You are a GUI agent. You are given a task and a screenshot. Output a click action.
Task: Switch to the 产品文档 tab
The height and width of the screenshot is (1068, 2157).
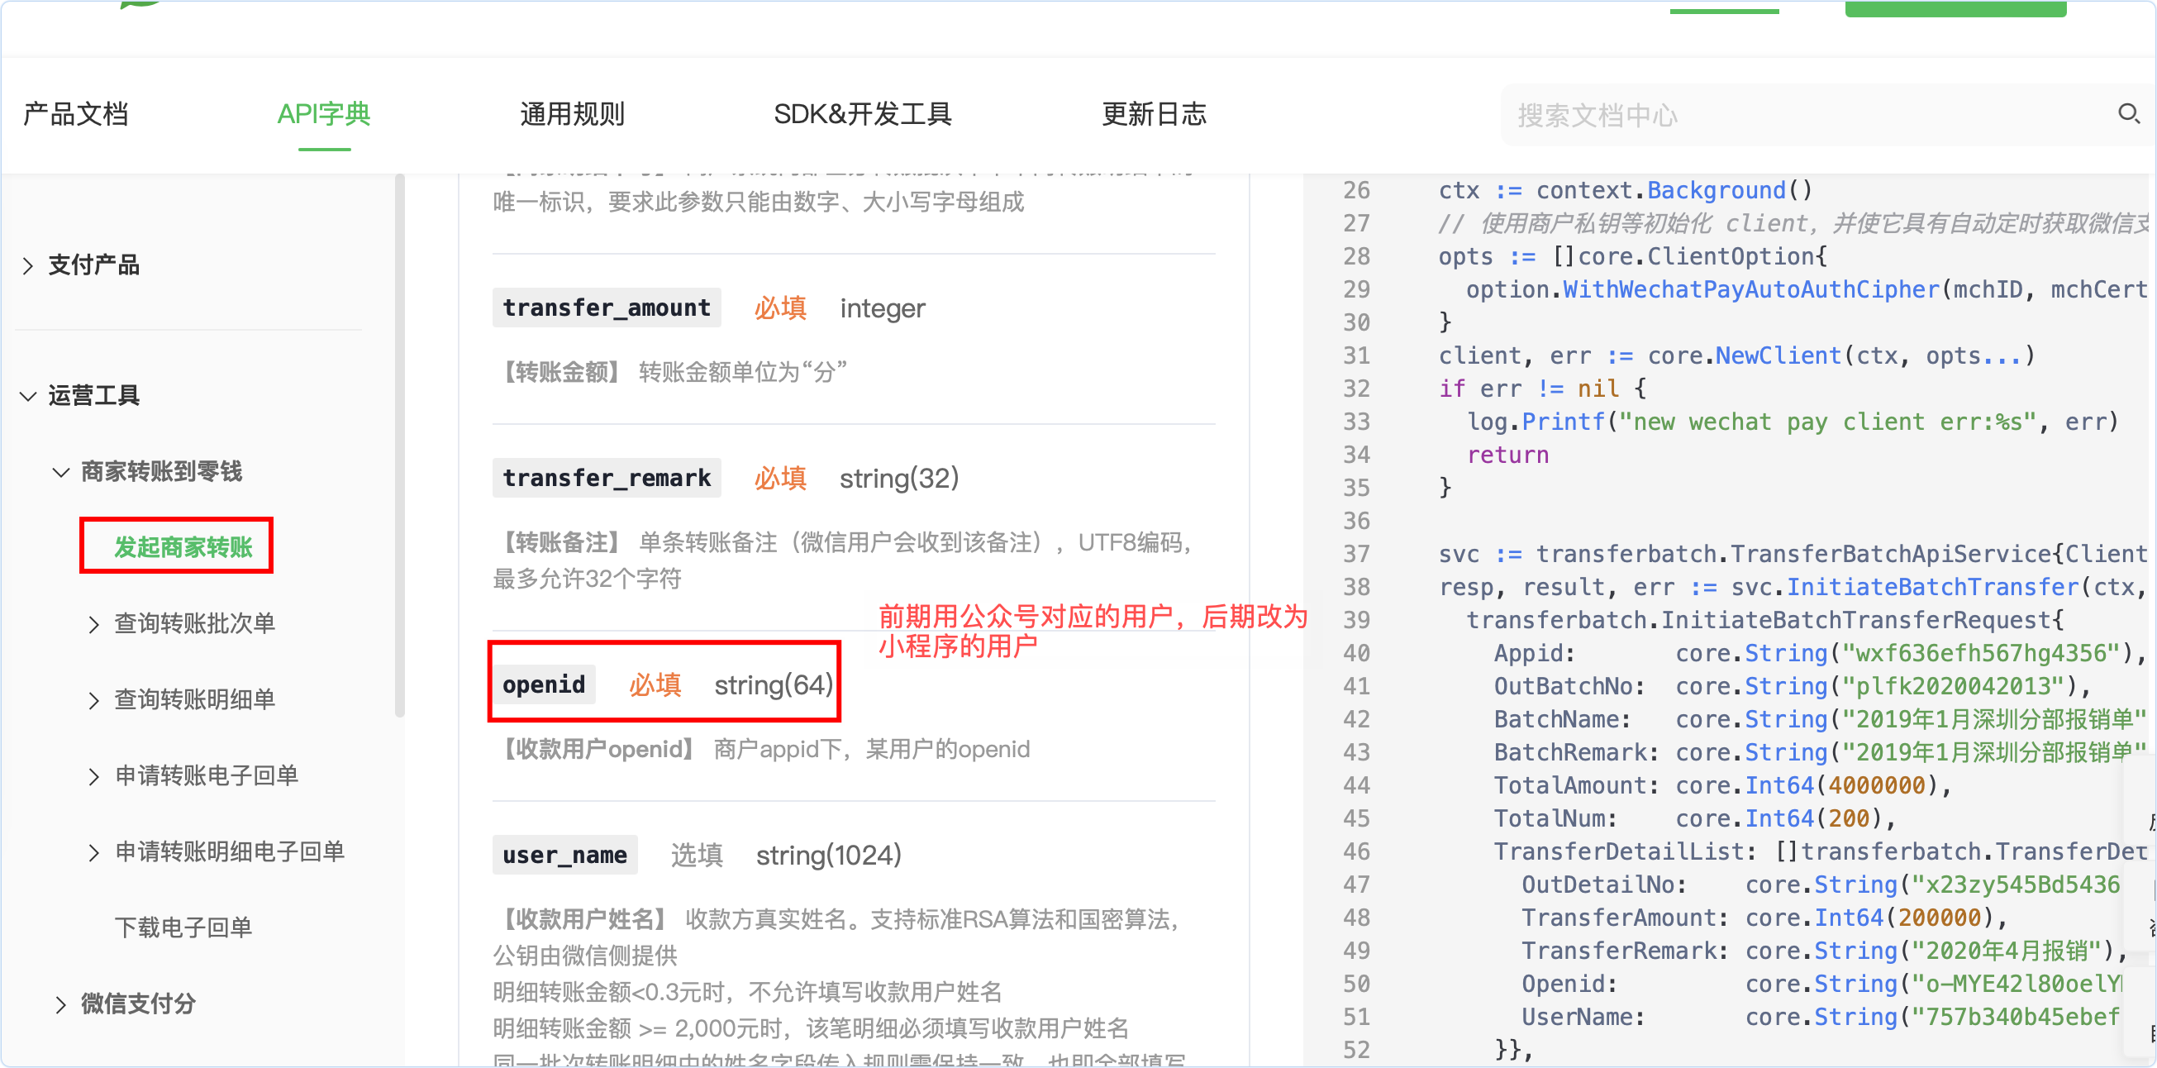pos(75,114)
